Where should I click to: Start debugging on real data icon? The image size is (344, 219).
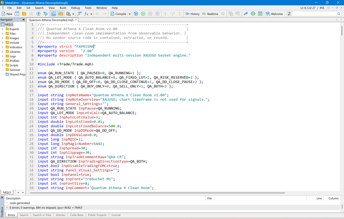click(143, 14)
